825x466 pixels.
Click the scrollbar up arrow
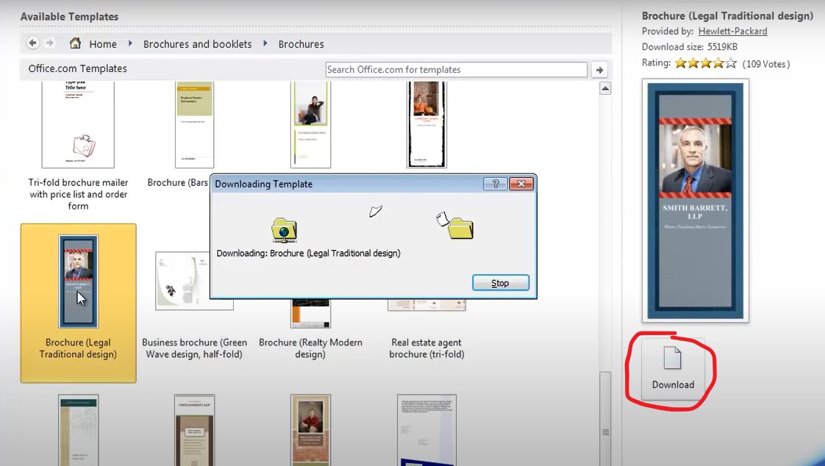coord(604,87)
